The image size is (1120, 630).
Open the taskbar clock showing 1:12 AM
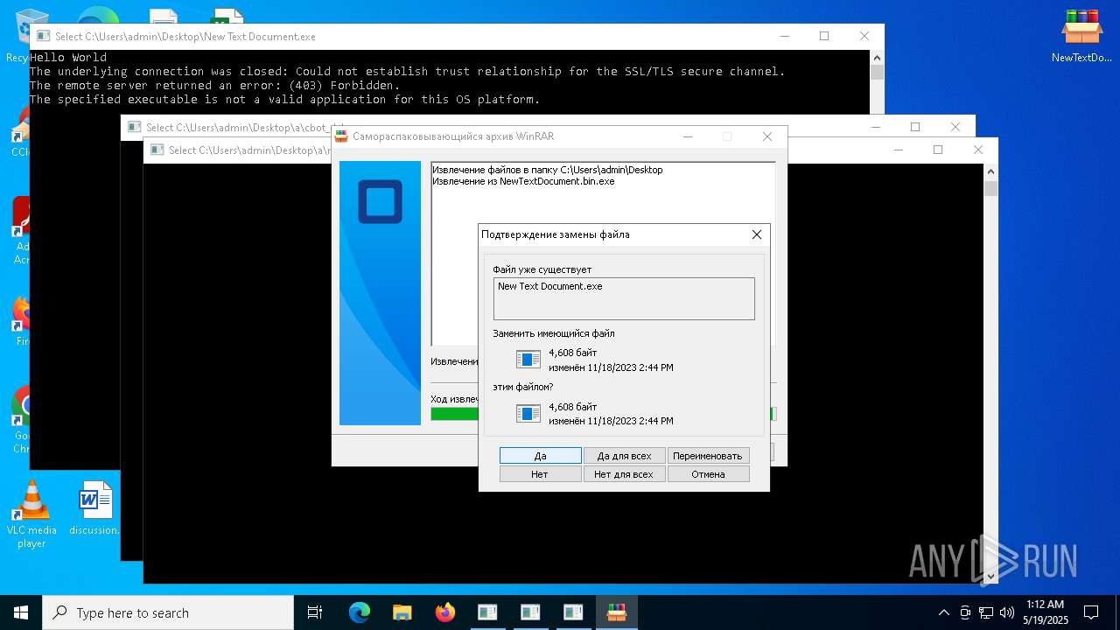(1045, 612)
